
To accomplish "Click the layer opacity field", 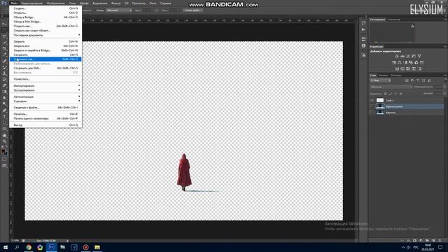I will click(438, 87).
